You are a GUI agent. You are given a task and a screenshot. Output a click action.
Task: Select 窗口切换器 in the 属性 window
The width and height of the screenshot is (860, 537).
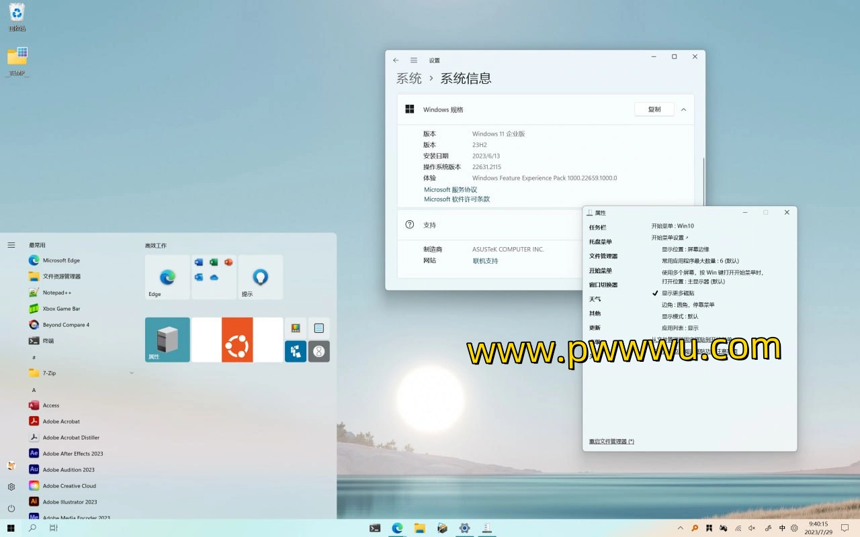[603, 285]
